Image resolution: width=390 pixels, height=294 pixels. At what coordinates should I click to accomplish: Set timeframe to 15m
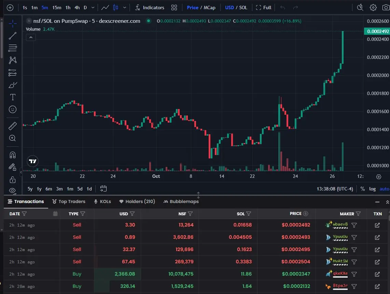coord(57,7)
